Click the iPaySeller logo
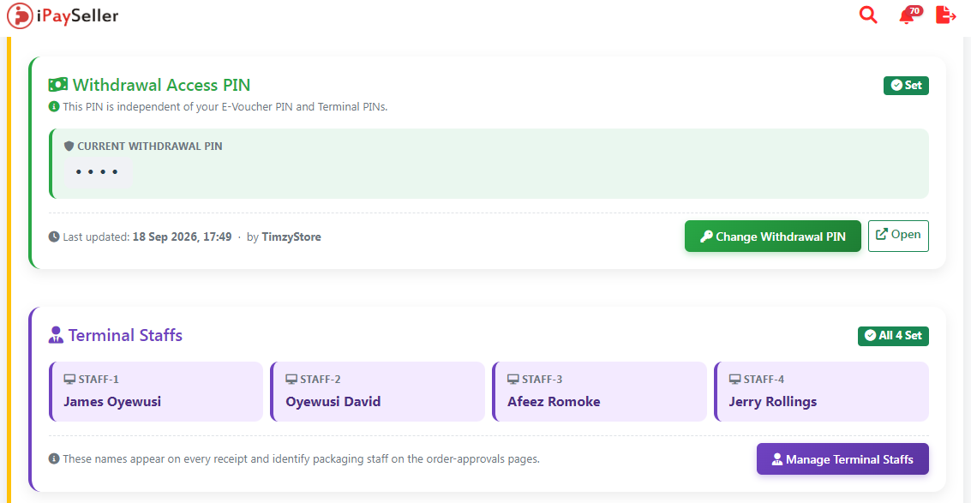This screenshot has width=971, height=503. click(63, 16)
